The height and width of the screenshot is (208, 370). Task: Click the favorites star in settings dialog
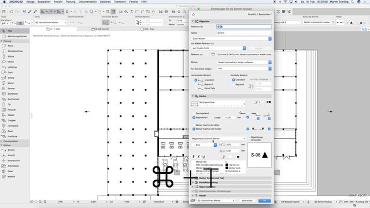(x=194, y=14)
